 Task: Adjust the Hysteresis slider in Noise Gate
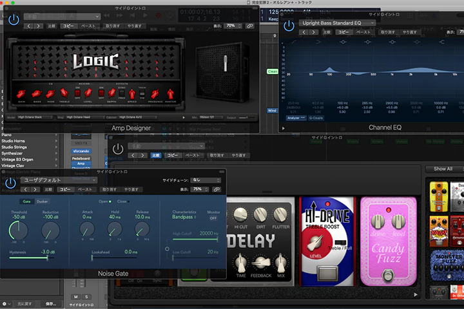coord(32,258)
